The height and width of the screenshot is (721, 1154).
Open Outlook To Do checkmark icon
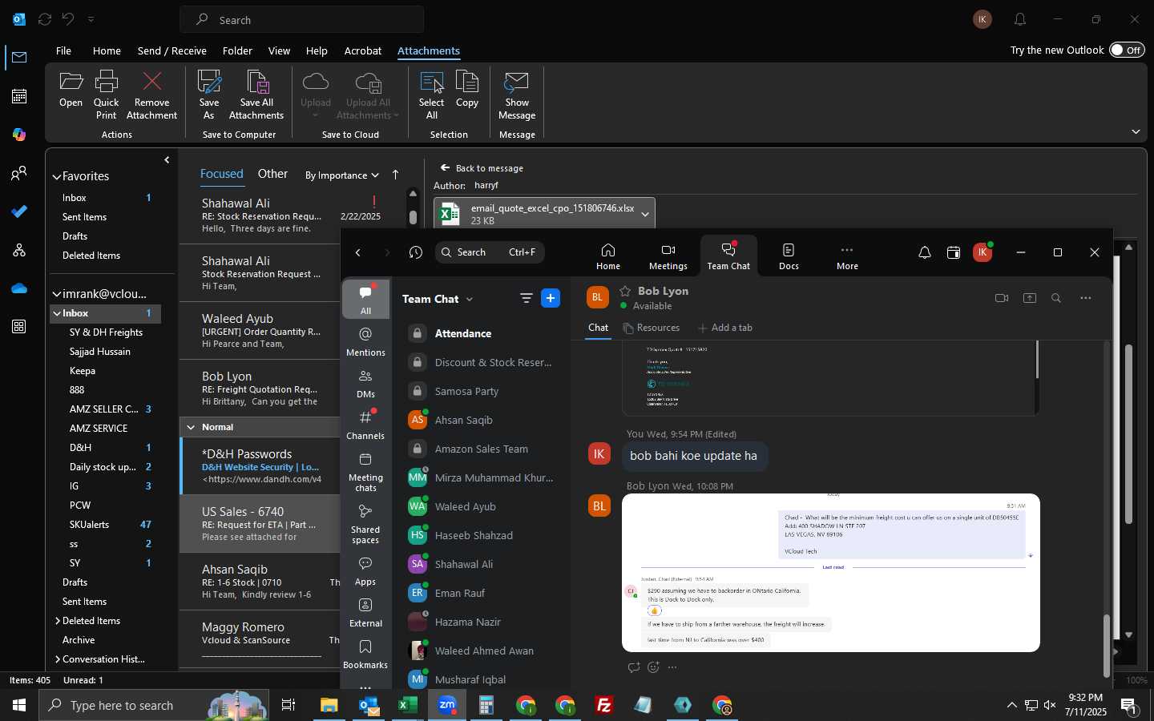(19, 211)
